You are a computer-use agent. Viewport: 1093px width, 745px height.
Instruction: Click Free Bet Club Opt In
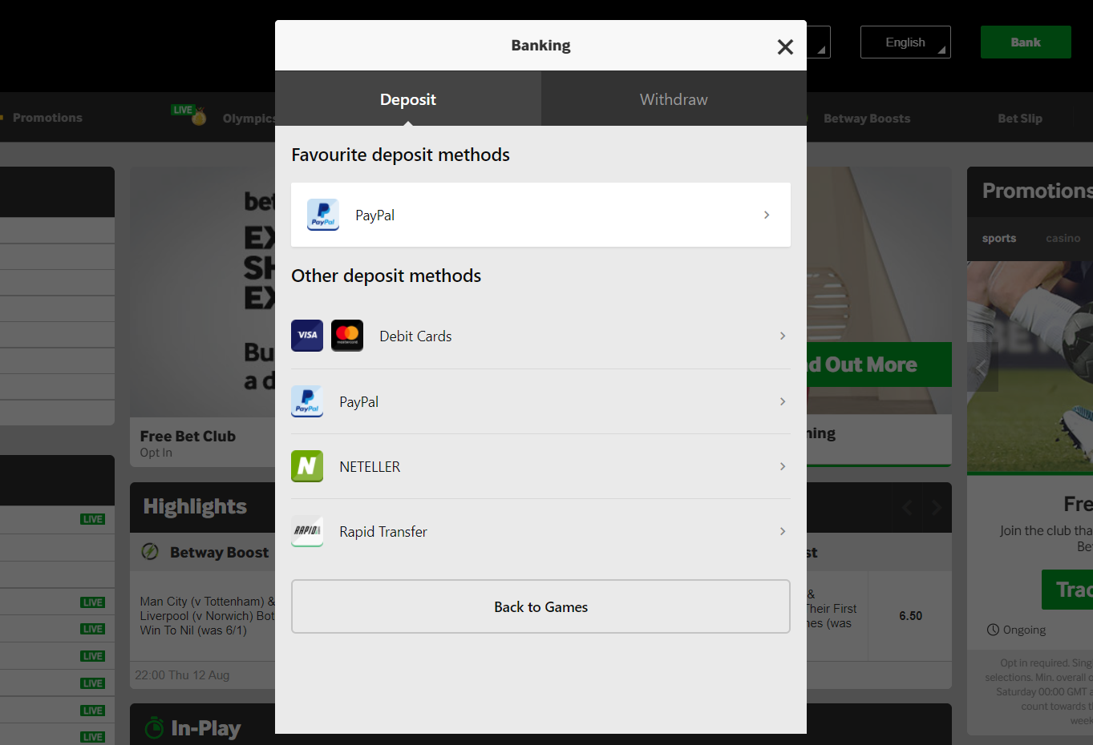click(x=188, y=444)
